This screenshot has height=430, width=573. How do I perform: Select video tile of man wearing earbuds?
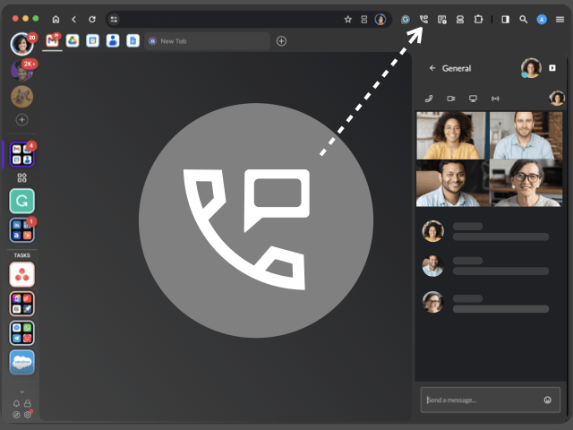526,135
